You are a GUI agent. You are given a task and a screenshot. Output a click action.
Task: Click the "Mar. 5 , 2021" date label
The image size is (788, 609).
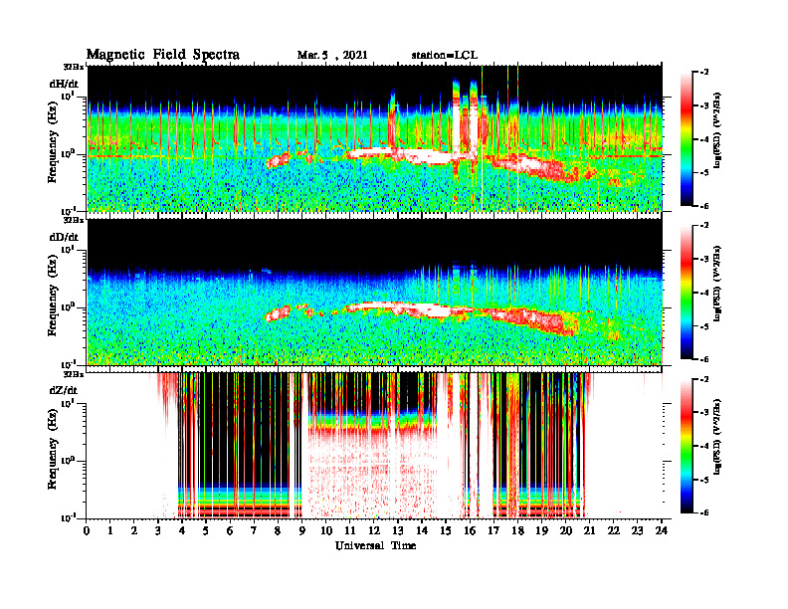pyautogui.click(x=332, y=56)
